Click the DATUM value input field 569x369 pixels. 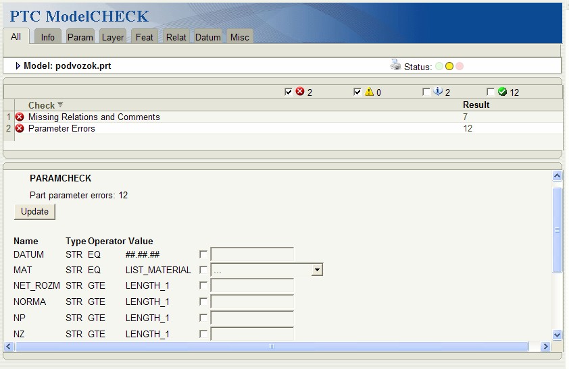[x=252, y=254]
